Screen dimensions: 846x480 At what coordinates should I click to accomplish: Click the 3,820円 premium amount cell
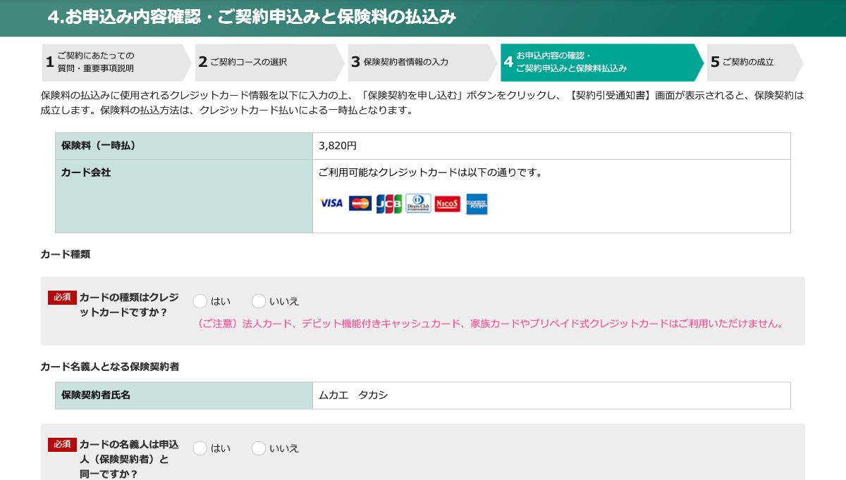tap(338, 146)
